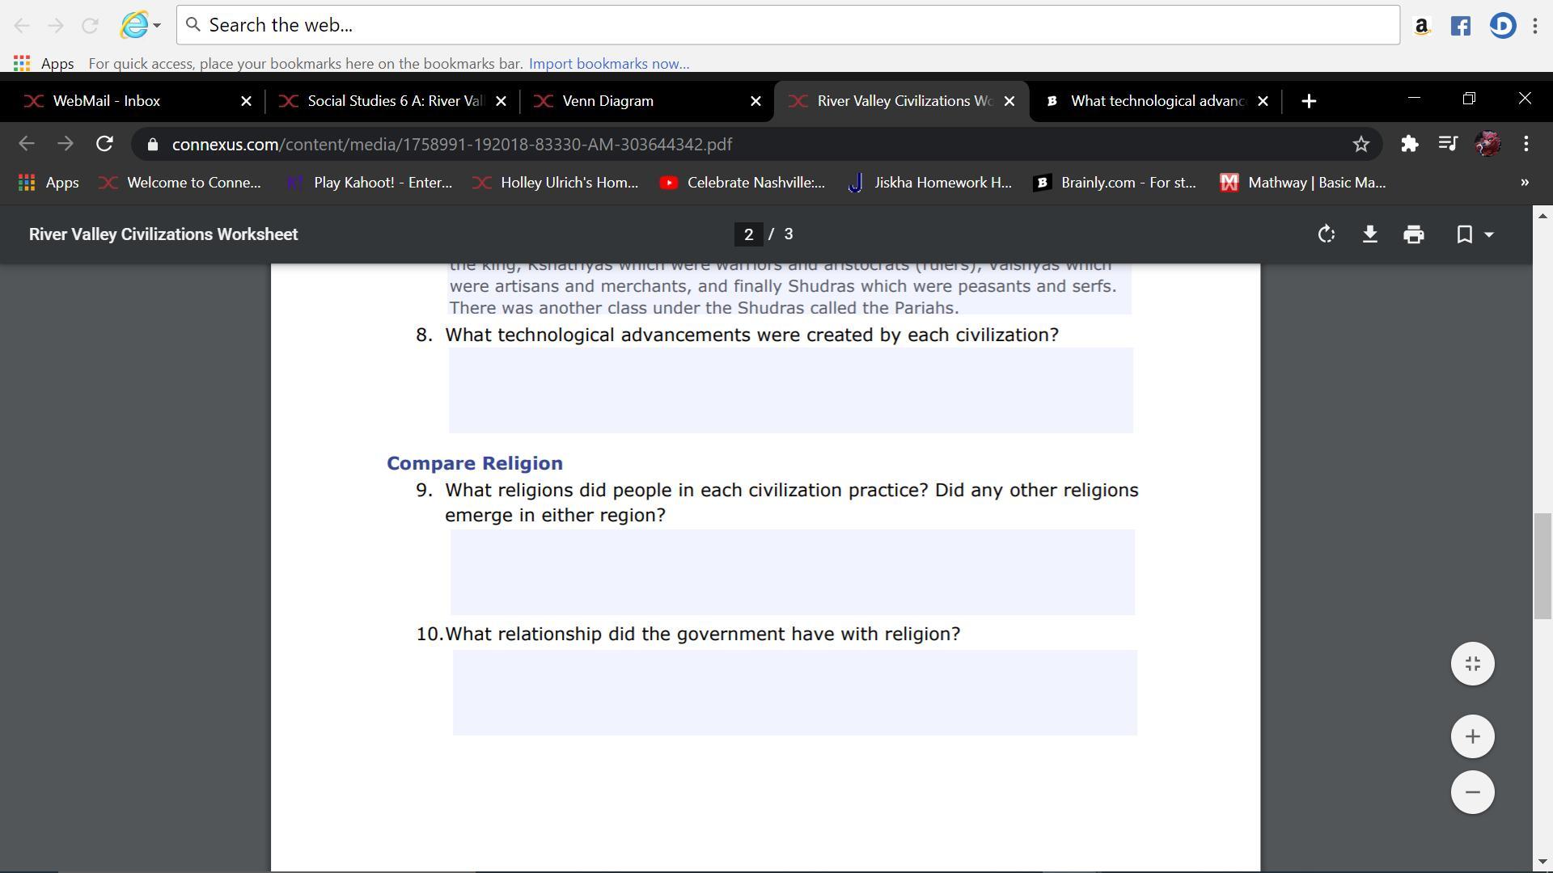Viewport: 1553px width, 873px height.
Task: Open the Extensions puzzle icon
Action: [1409, 144]
